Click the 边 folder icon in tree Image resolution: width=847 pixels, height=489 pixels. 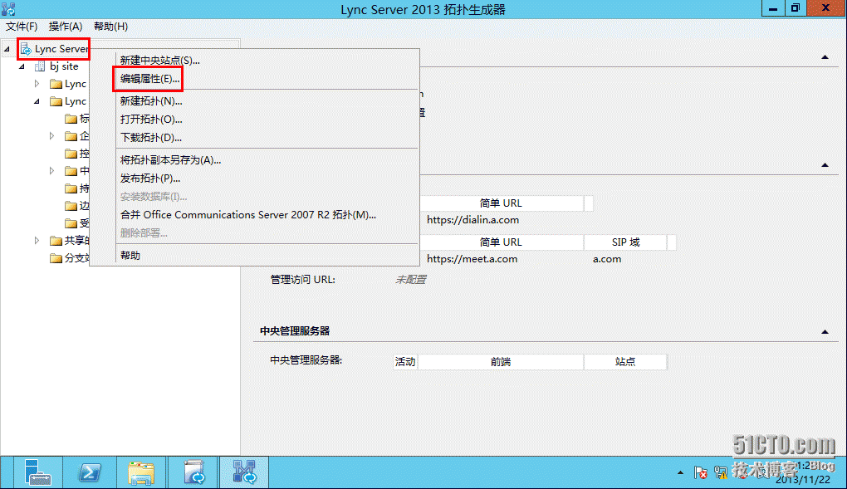71,205
